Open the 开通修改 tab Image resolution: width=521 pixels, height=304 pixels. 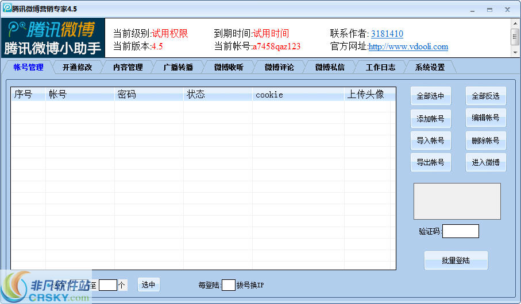tap(77, 67)
